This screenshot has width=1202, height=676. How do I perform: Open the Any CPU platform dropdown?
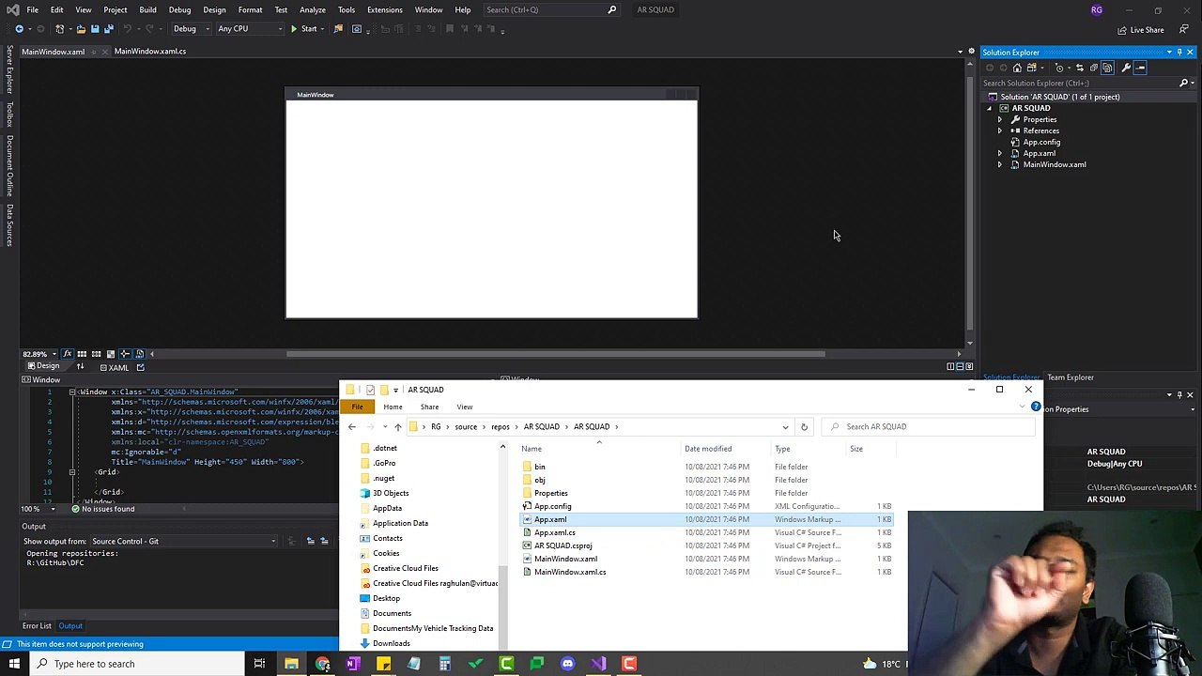pyautogui.click(x=250, y=28)
